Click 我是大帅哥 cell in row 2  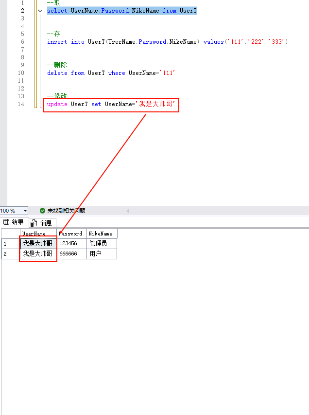click(x=38, y=254)
